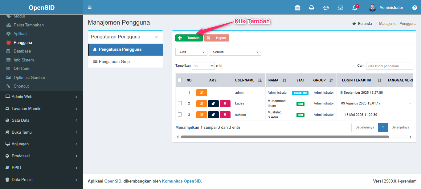Open the Semua group filter dropdown
This screenshot has height=189, width=421.
pyautogui.click(x=235, y=52)
